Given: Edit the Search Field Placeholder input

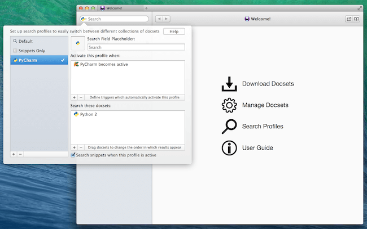Looking at the screenshot, I should coord(136,47).
